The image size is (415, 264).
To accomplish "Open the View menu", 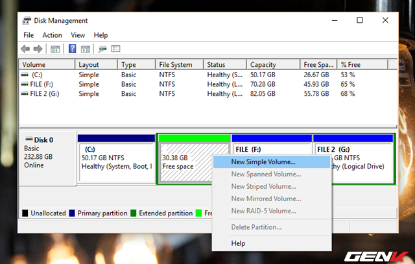I will click(x=78, y=35).
